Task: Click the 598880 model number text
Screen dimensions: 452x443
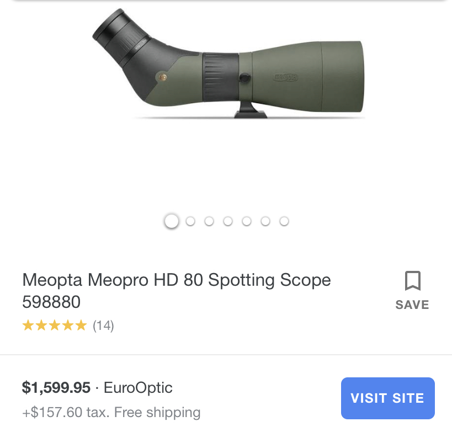Action: coord(51,302)
